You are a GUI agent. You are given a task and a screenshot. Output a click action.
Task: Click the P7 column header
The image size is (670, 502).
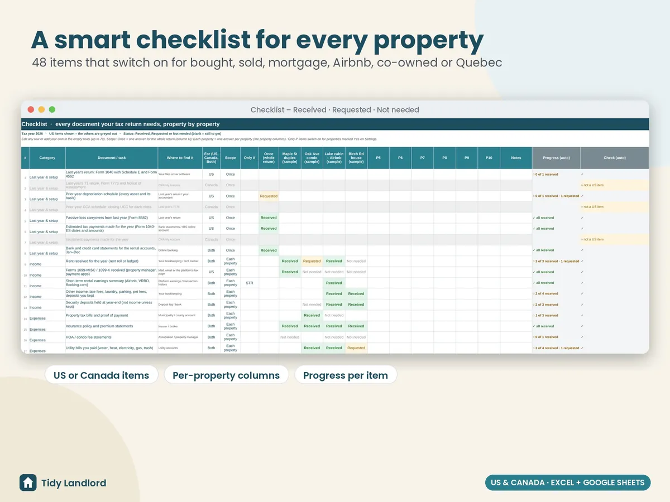pos(423,158)
